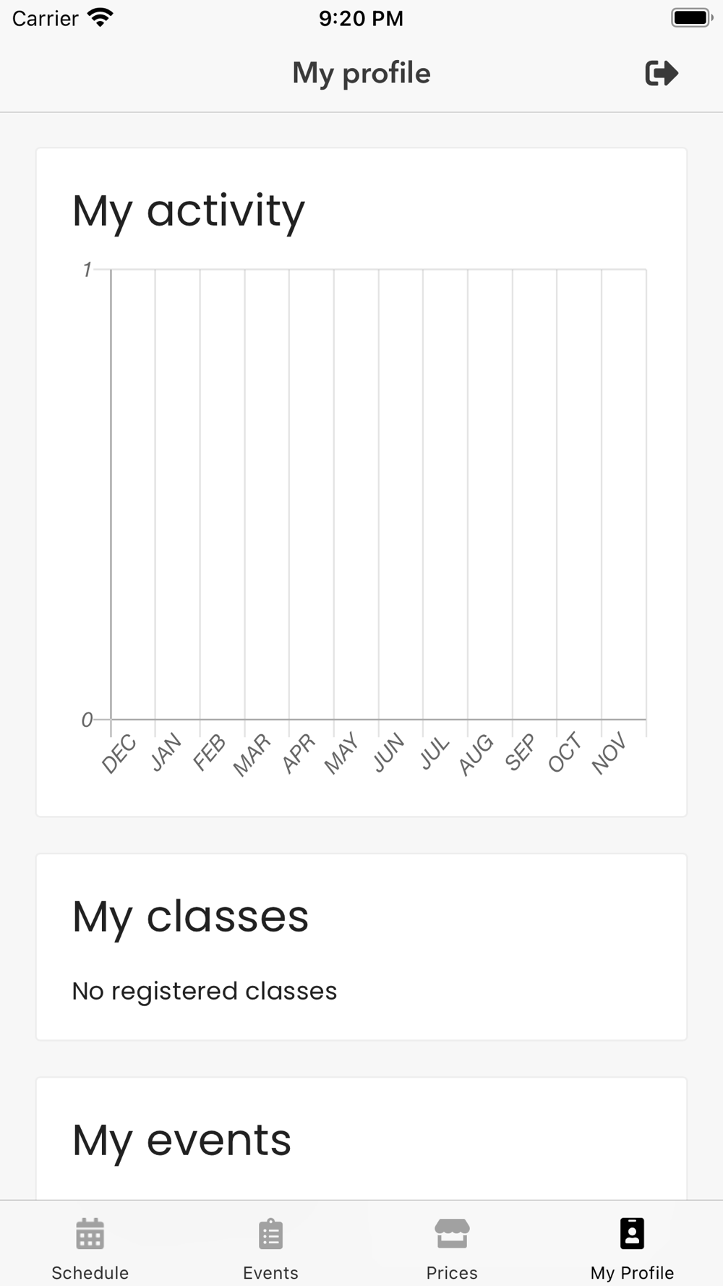
Task: Tap the No registered classes text
Action: (205, 991)
